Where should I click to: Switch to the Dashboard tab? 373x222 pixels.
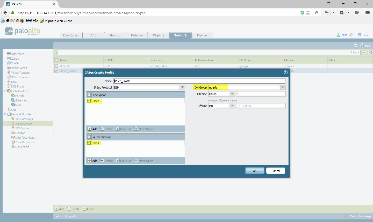point(71,35)
